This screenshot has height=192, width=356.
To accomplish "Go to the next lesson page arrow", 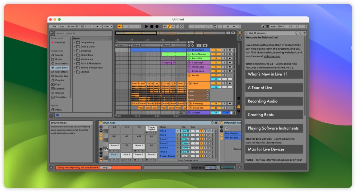I will 300,33.
